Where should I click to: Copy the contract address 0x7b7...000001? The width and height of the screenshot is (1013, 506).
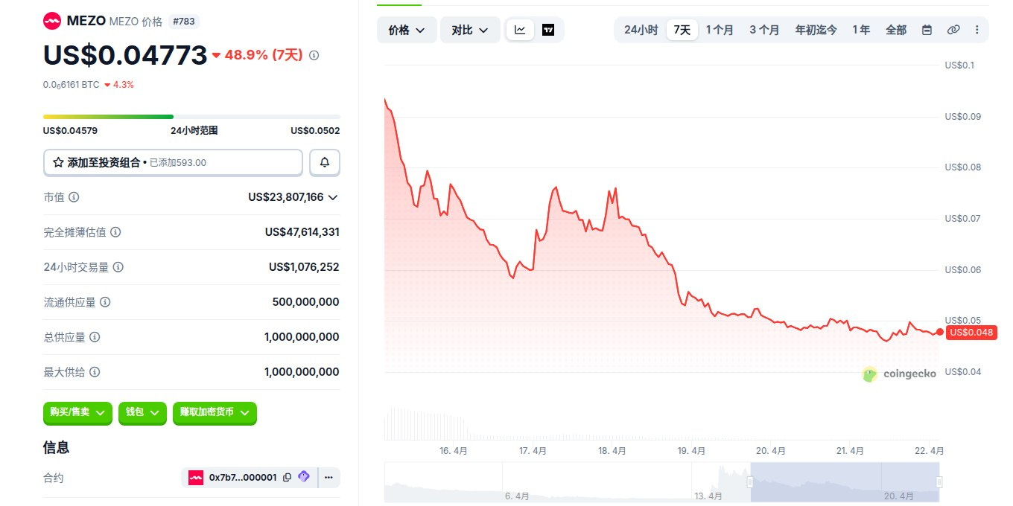(287, 478)
